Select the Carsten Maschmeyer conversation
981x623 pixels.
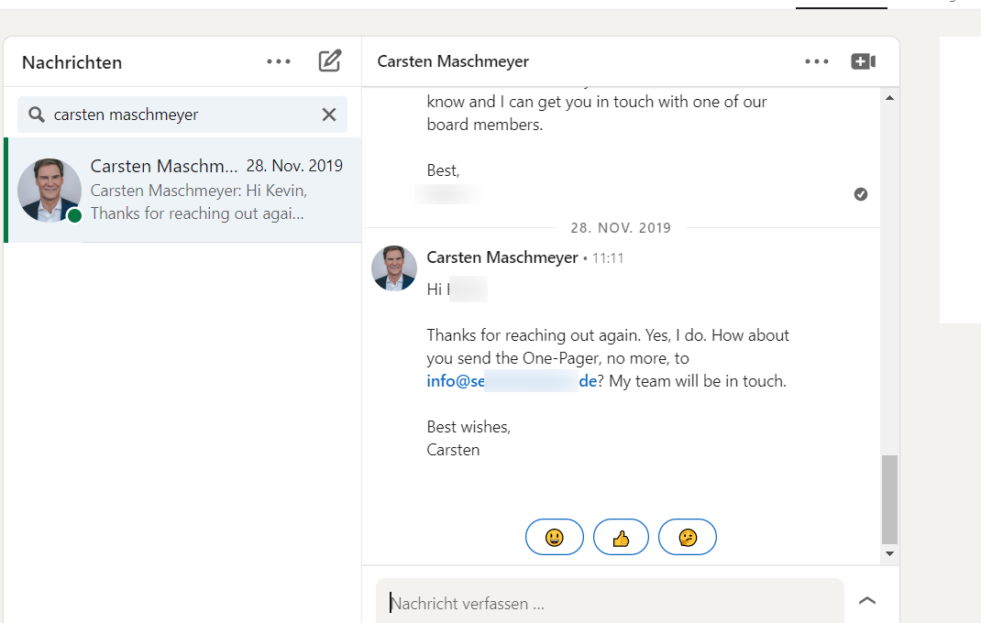pyautogui.click(x=183, y=190)
